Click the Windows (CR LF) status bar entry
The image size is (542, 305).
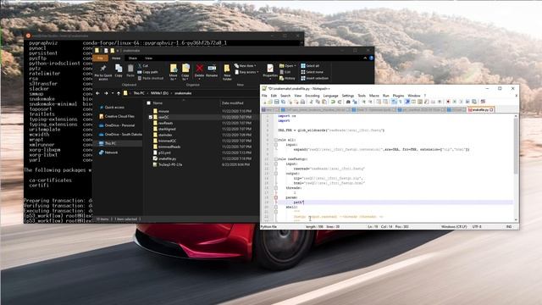point(454,227)
